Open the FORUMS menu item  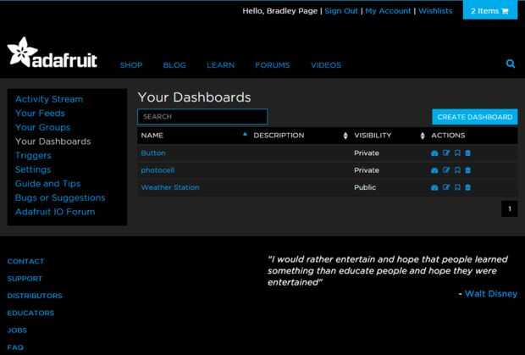(273, 65)
